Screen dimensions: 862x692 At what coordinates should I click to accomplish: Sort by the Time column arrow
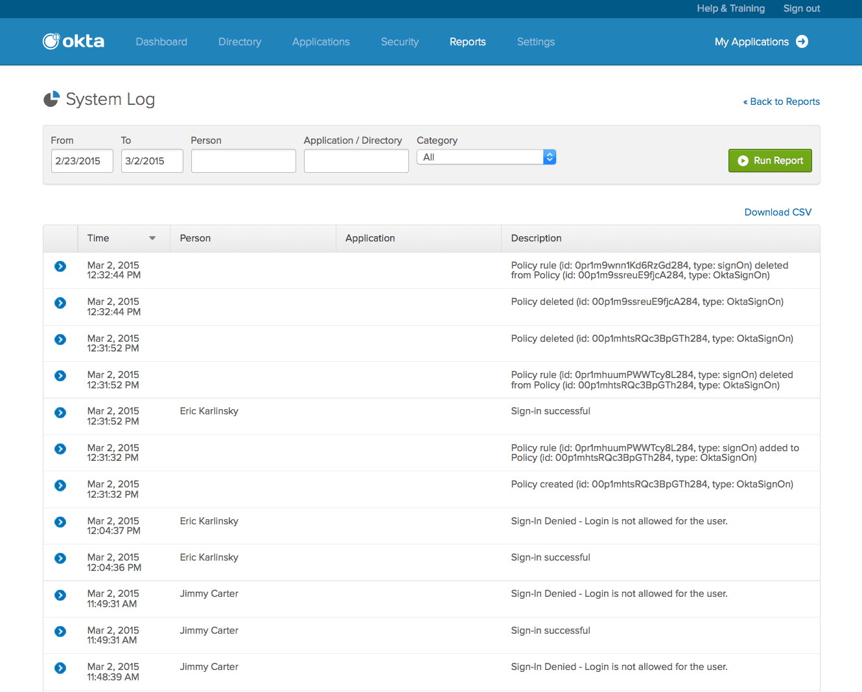152,238
